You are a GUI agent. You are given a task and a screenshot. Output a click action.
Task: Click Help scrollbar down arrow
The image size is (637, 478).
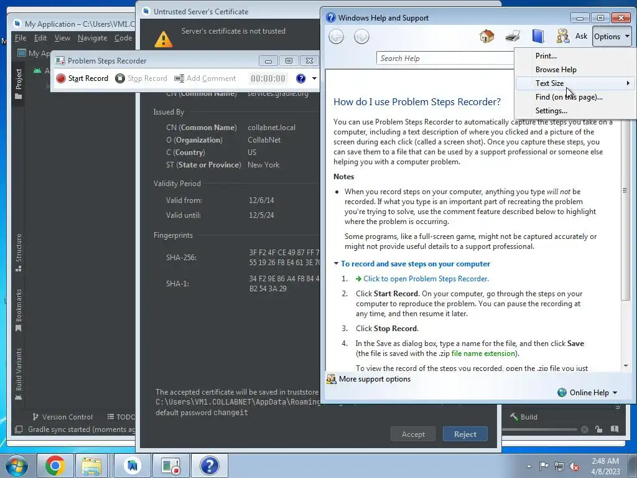(626, 366)
